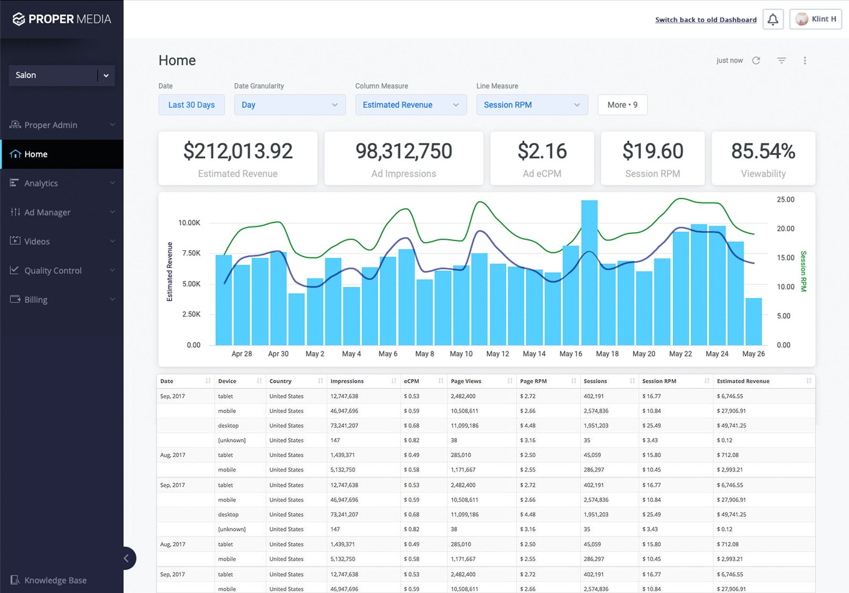This screenshot has height=593, width=849.
Task: Open the Session RPM line measure dropdown
Action: [532, 105]
